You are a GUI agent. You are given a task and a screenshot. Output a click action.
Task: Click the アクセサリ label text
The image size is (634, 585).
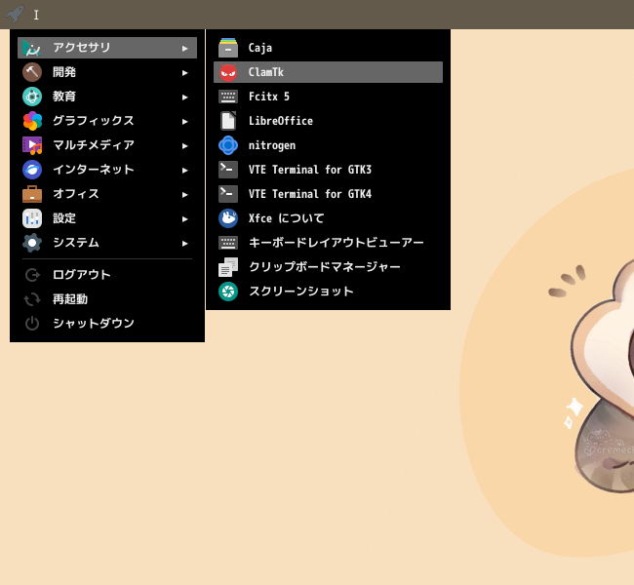tap(82, 48)
